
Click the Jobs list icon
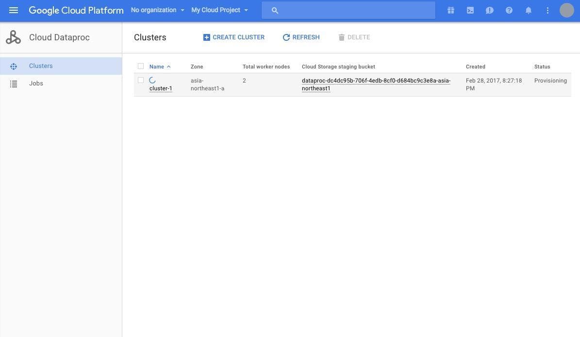tap(14, 84)
